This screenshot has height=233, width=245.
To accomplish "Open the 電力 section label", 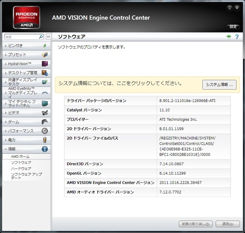I will (12, 140).
